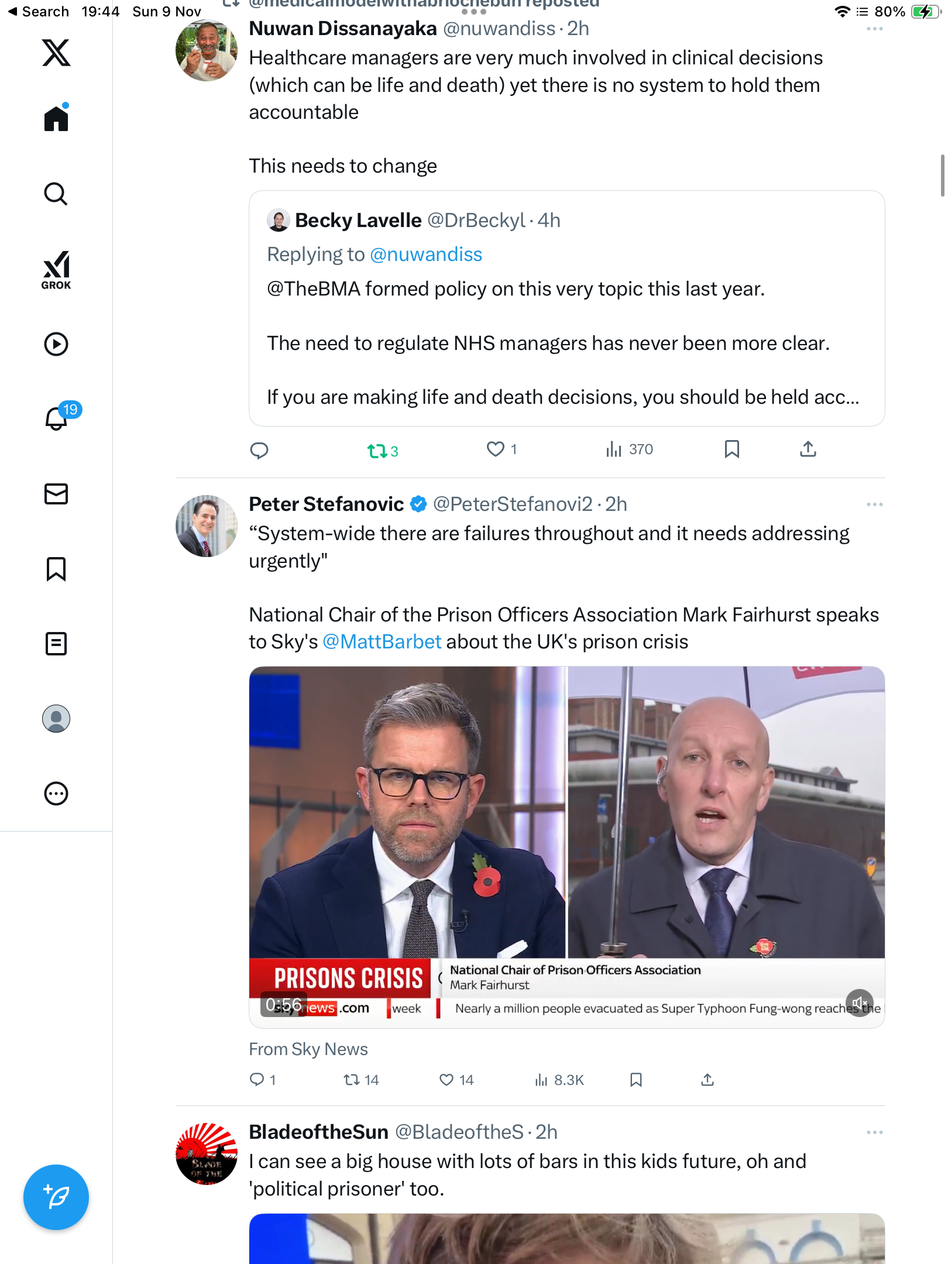
Task: Go to the Home timeline
Action: (56, 119)
